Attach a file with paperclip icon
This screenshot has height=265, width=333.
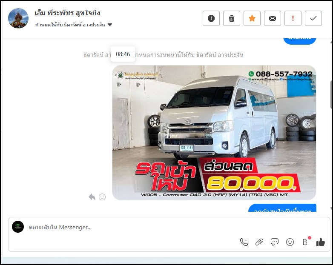click(x=259, y=242)
